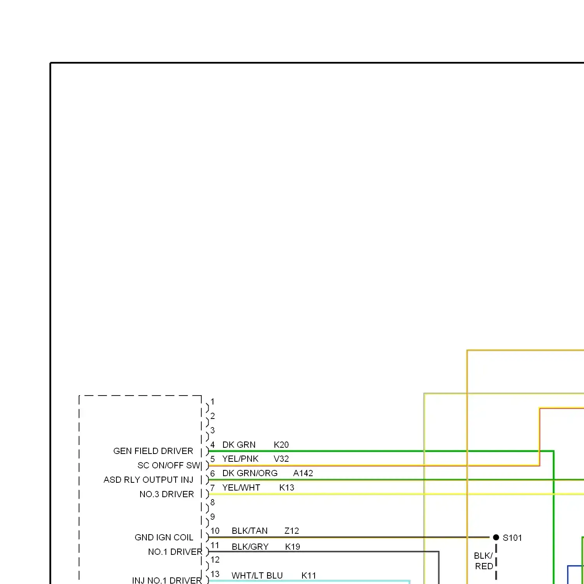Click connector pin number 5
The width and height of the screenshot is (584, 584).
[213, 459]
